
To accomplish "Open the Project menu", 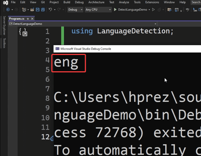I will coord(54,2).
